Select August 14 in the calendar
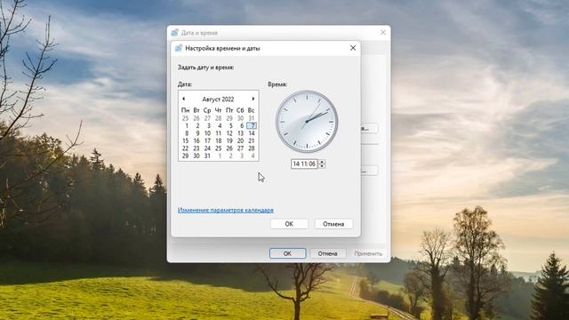 click(x=252, y=133)
